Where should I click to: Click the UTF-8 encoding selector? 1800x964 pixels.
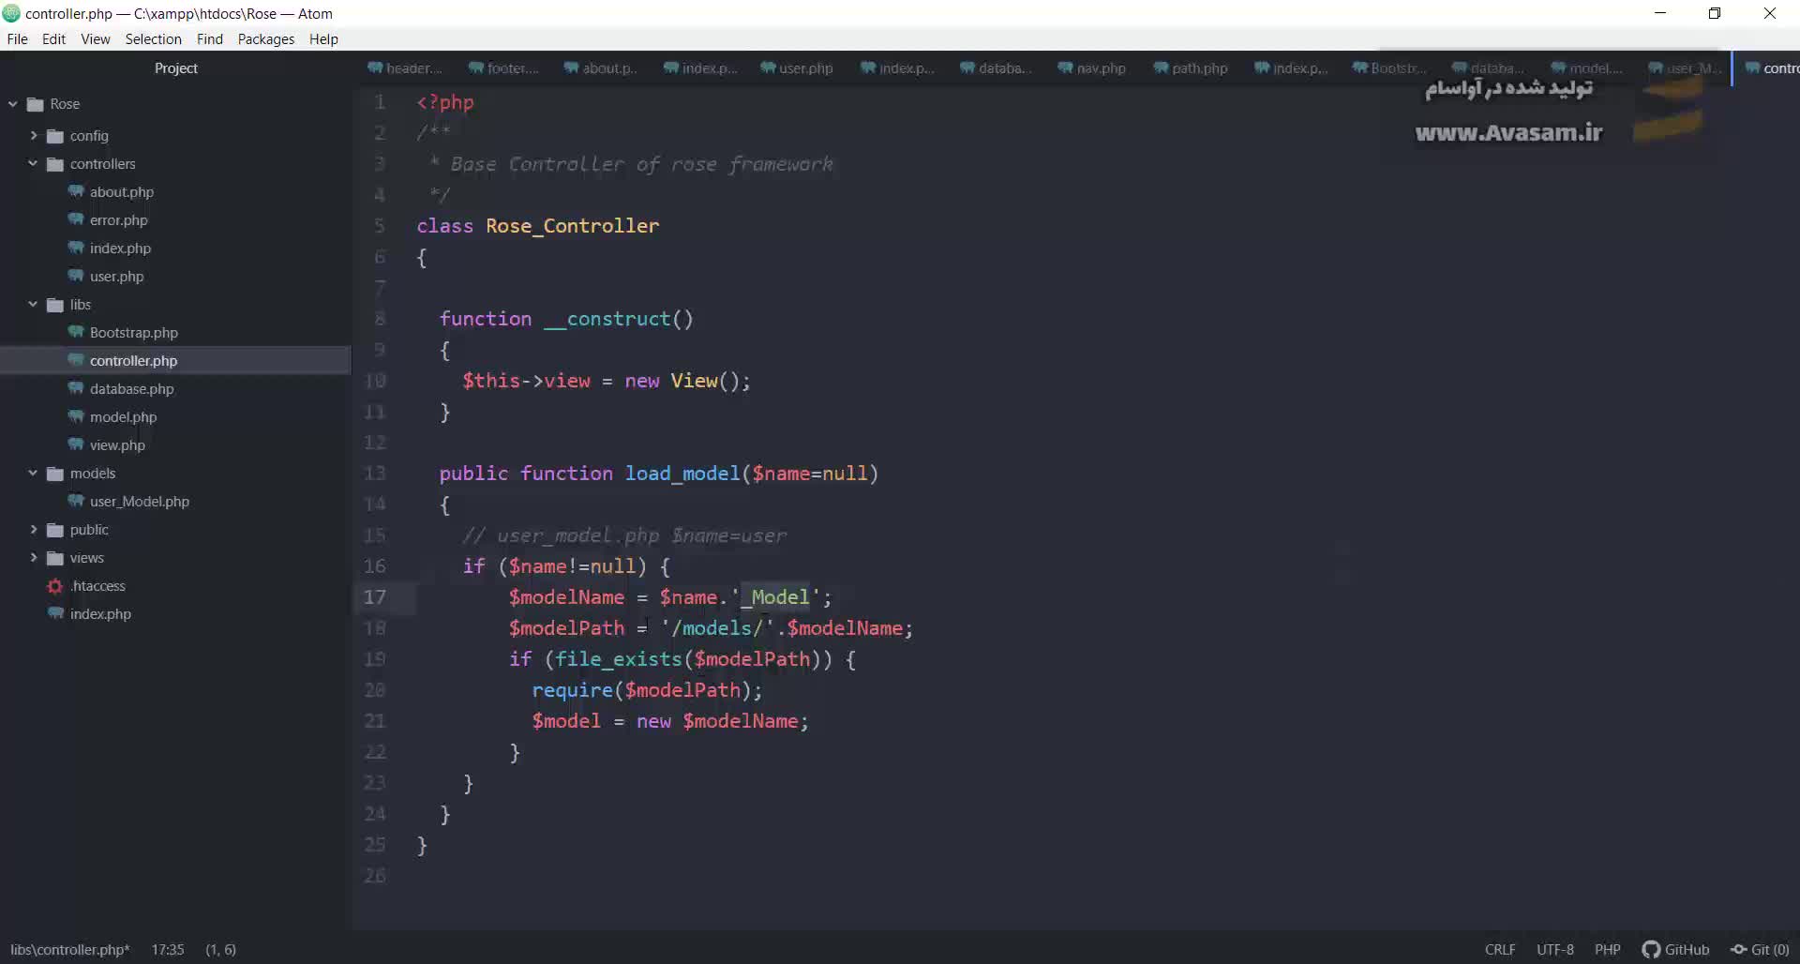pyautogui.click(x=1554, y=949)
